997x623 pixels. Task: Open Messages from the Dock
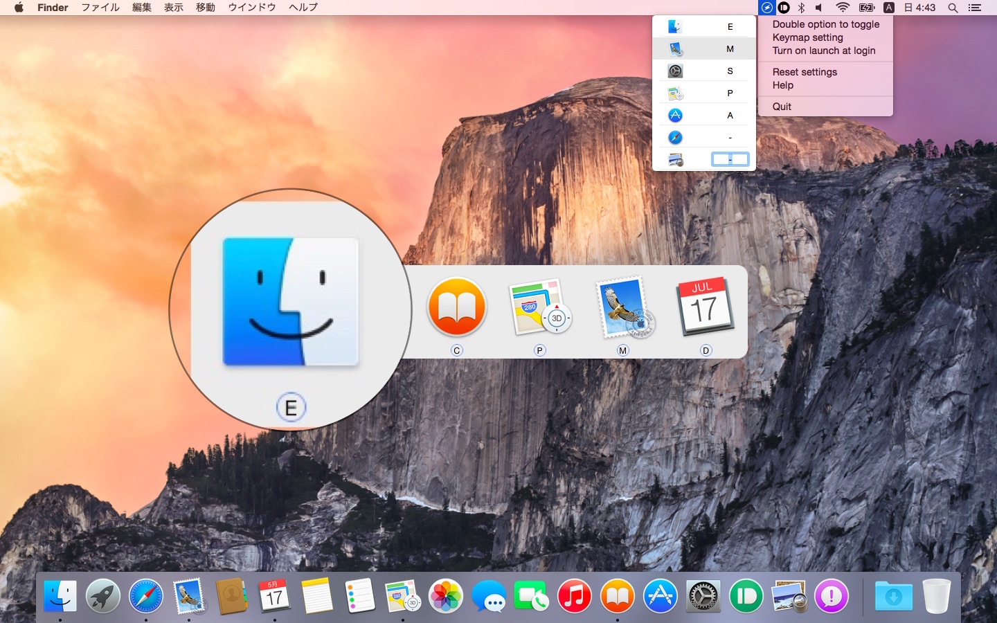(x=489, y=596)
